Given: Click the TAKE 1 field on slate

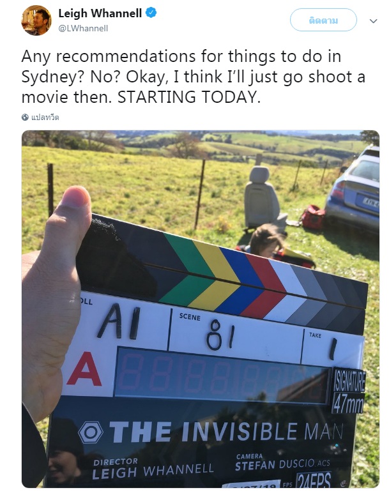Looking at the screenshot, I should click(x=332, y=347).
